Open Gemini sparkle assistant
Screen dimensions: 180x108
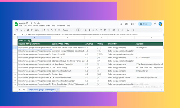[x=155, y=24]
